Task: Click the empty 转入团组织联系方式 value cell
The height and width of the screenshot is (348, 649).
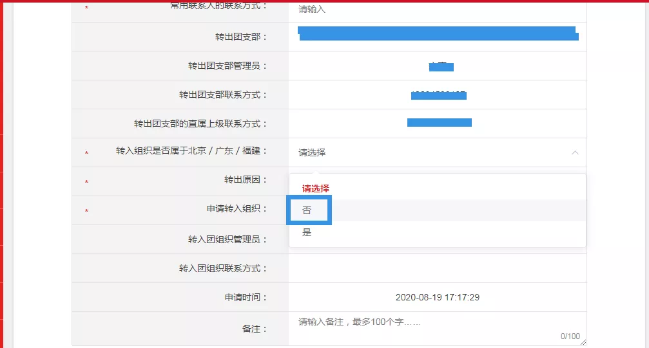Action: click(x=438, y=268)
